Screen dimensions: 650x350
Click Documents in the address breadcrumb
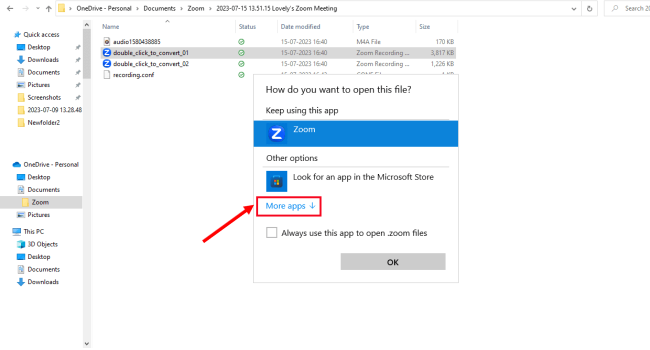tap(159, 8)
